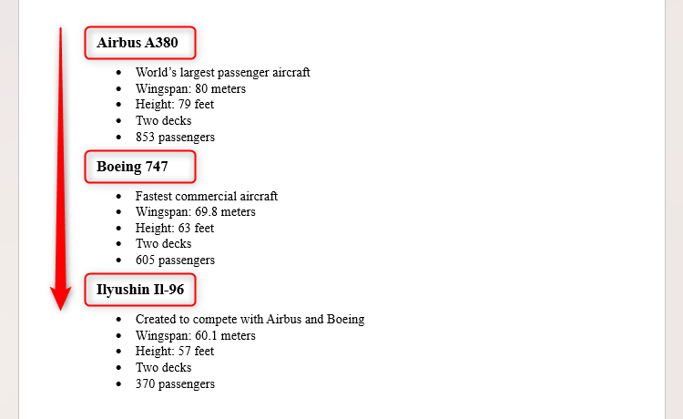The image size is (683, 419).
Task: Click the "Height: 57 feet" line
Action: tap(175, 352)
